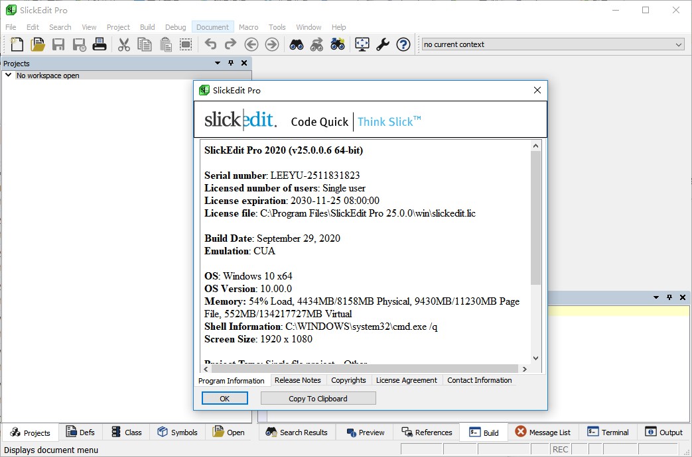Click the Cut scissors icon

click(123, 44)
